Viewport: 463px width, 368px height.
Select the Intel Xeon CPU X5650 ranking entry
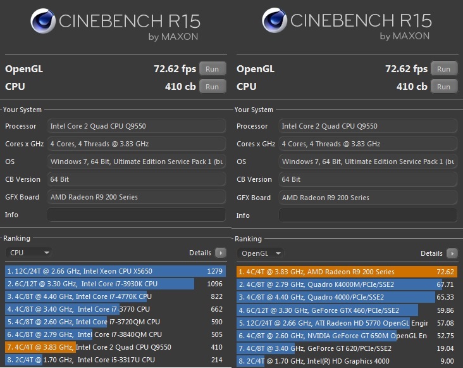pyautogui.click(x=116, y=271)
